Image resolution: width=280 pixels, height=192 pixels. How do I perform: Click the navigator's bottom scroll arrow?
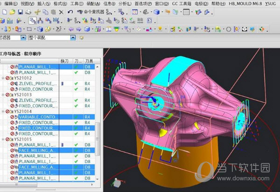(x=98, y=179)
